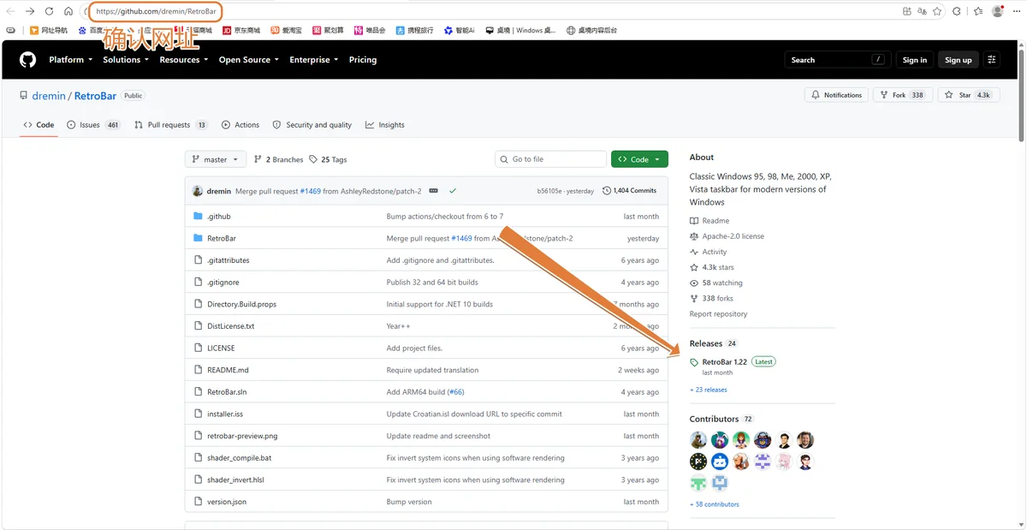
Task: Open the version.json file
Action: click(x=227, y=502)
